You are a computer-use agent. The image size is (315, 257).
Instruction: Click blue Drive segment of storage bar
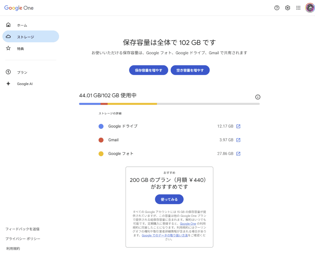point(90,104)
